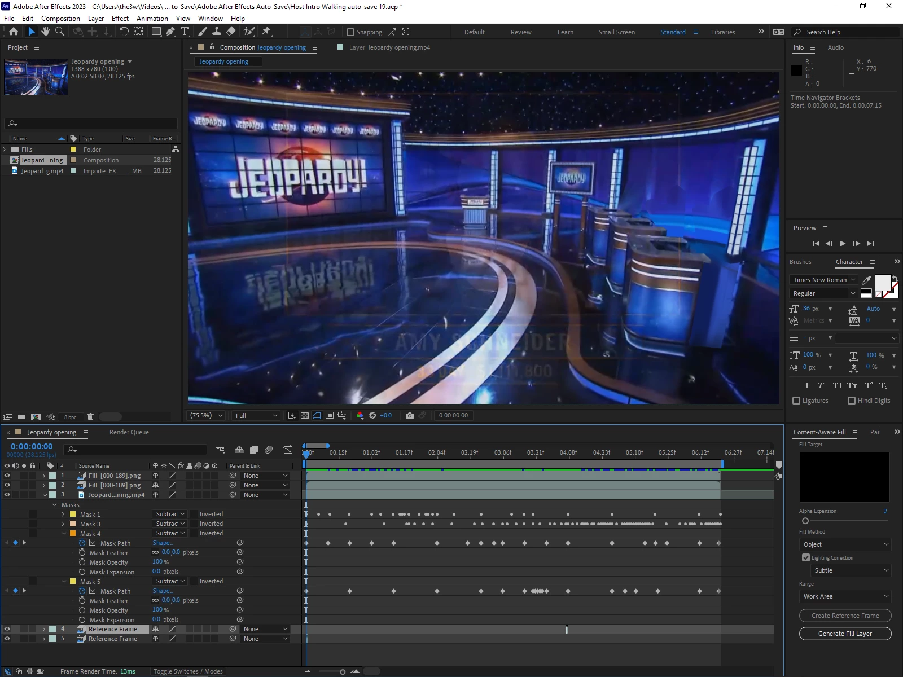Switch to the Render Queue tab
The height and width of the screenshot is (677, 903).
129,432
